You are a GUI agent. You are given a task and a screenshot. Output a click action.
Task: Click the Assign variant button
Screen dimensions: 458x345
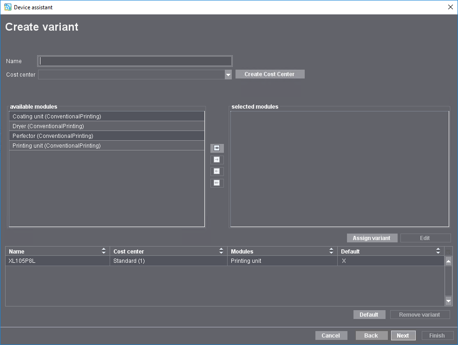(372, 238)
